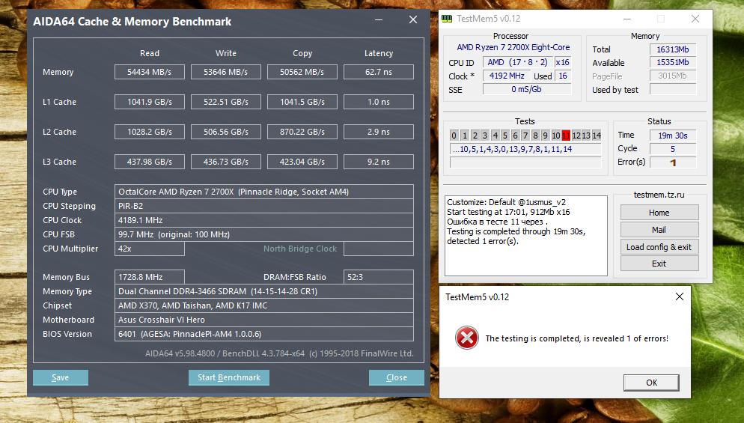The image size is (744, 423).
Task: Click test box 4 in Tests
Action: click(x=495, y=136)
